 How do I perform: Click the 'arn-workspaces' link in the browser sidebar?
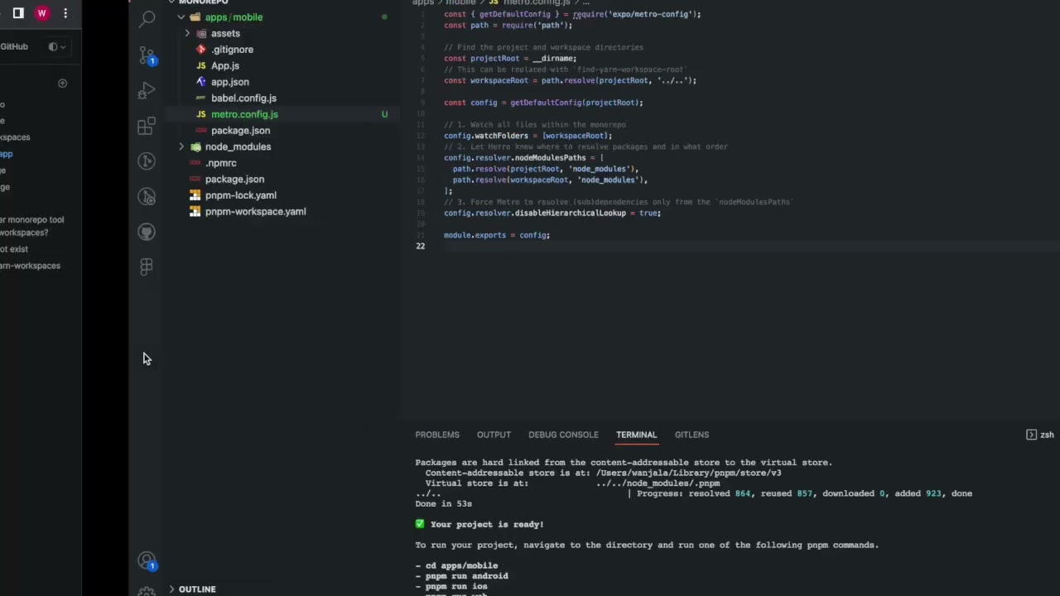(30, 266)
